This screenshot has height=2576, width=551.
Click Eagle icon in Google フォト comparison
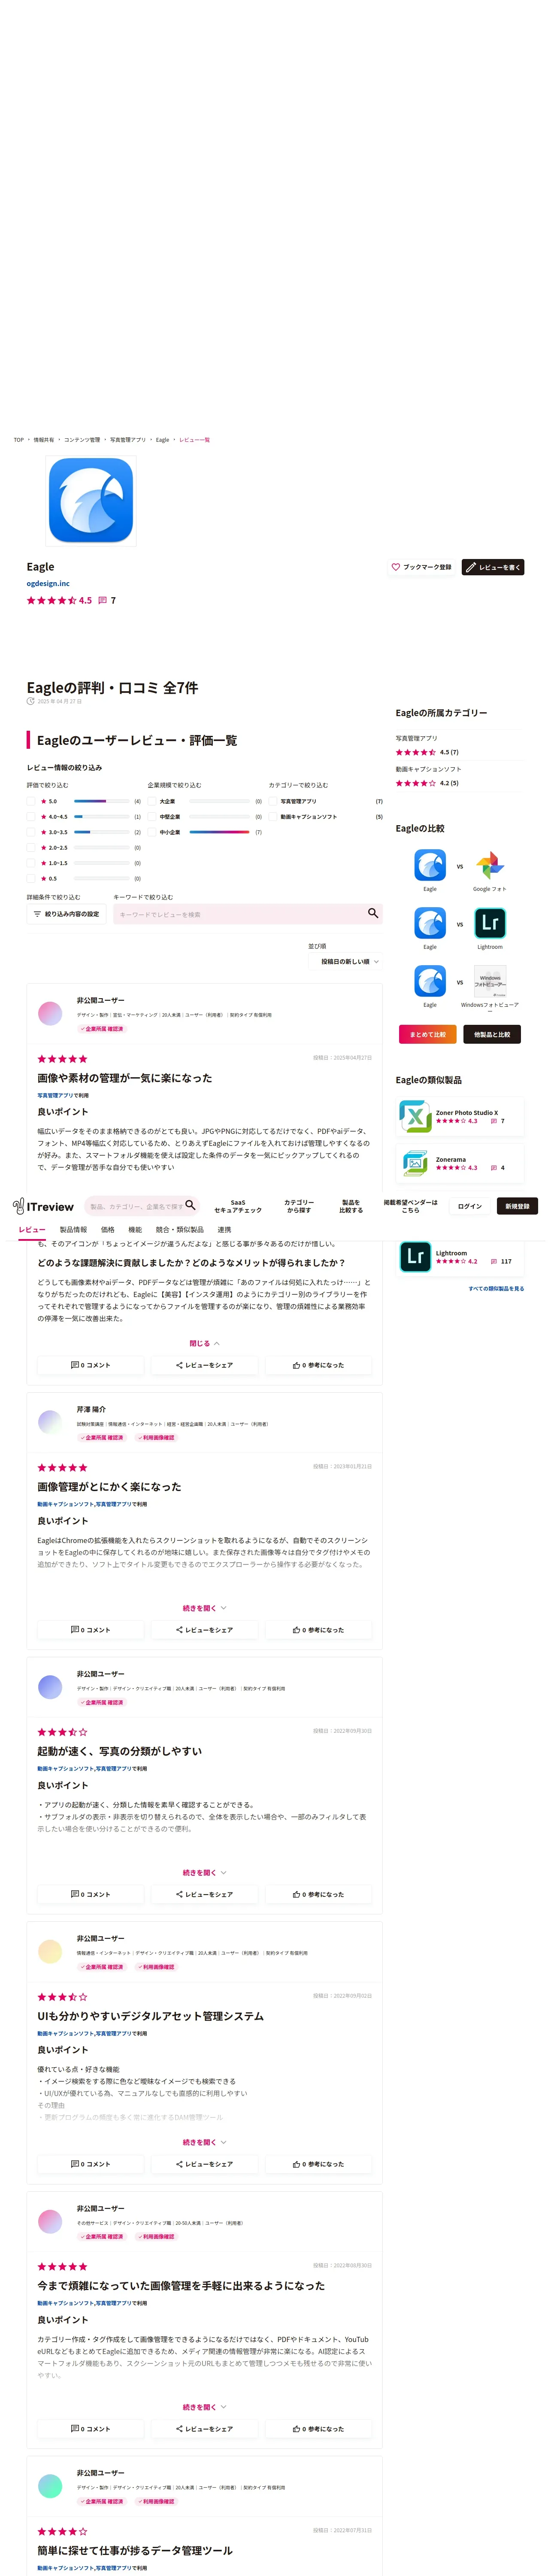pyautogui.click(x=430, y=865)
